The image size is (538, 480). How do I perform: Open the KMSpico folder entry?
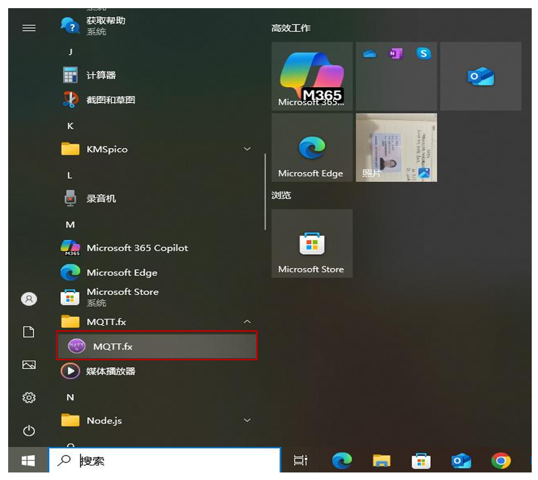click(156, 149)
